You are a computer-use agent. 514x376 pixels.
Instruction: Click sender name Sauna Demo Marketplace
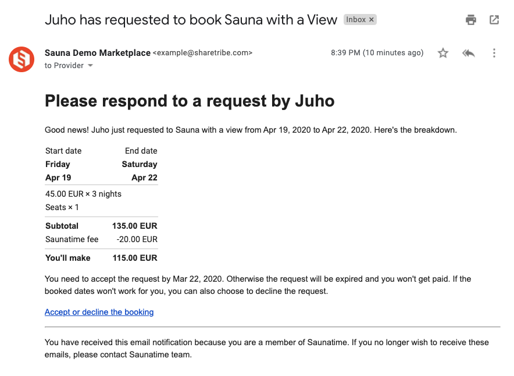coord(98,53)
